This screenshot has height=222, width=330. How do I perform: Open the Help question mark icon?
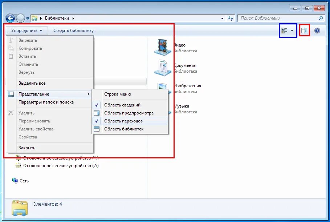point(317,31)
